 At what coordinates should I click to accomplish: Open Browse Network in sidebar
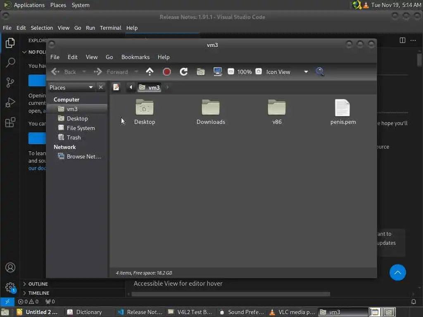(x=77, y=156)
